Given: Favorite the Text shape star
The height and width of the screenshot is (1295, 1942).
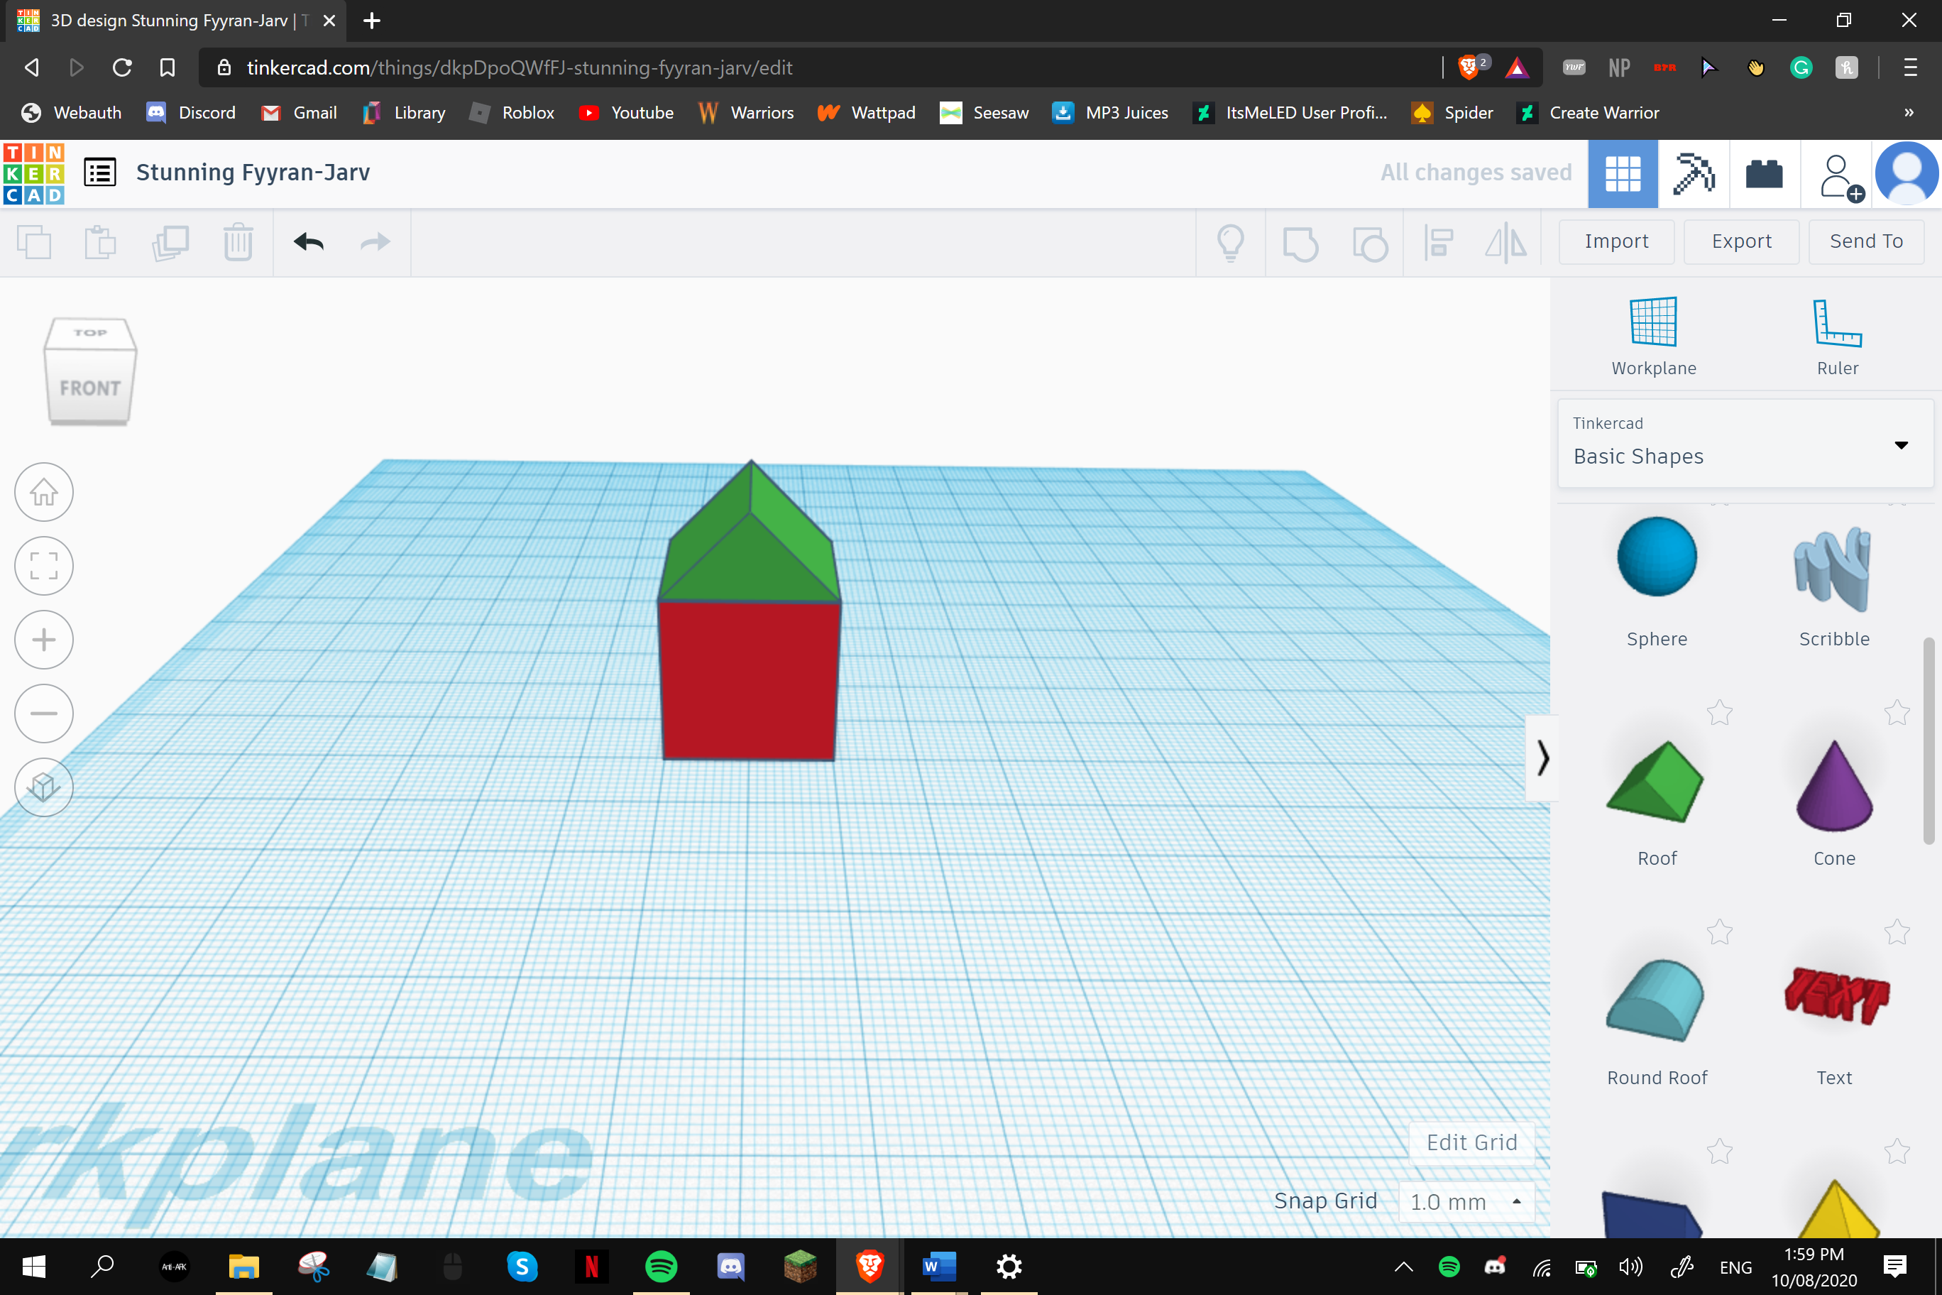Looking at the screenshot, I should pos(1897,931).
